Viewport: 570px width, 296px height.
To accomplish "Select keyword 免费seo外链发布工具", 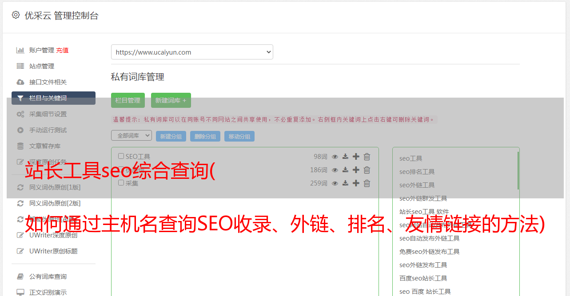I will [429, 252].
